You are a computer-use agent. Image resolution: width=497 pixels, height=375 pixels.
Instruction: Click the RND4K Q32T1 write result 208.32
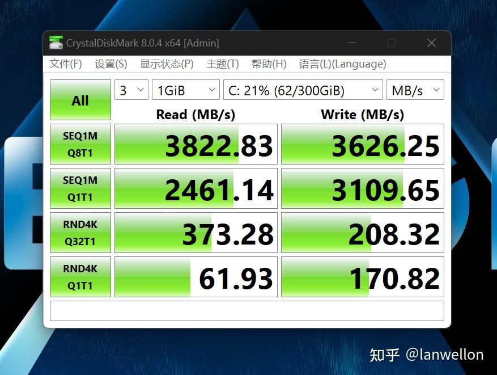pos(363,233)
